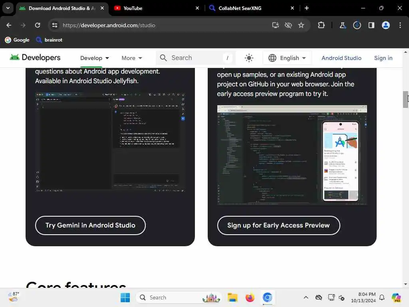Screen dimensions: 409x307
Task: Click the search magnifier on Developers site
Action: point(163,58)
